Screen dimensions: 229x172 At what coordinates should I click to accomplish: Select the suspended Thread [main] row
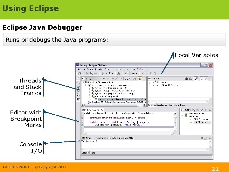click(x=105, y=97)
